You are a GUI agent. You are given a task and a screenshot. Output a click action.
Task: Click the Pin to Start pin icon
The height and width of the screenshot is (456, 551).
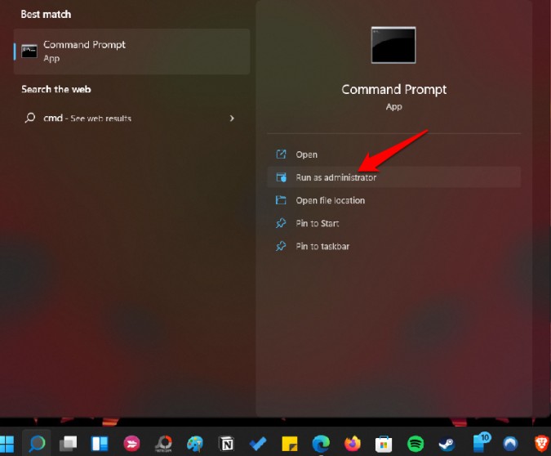pos(281,223)
